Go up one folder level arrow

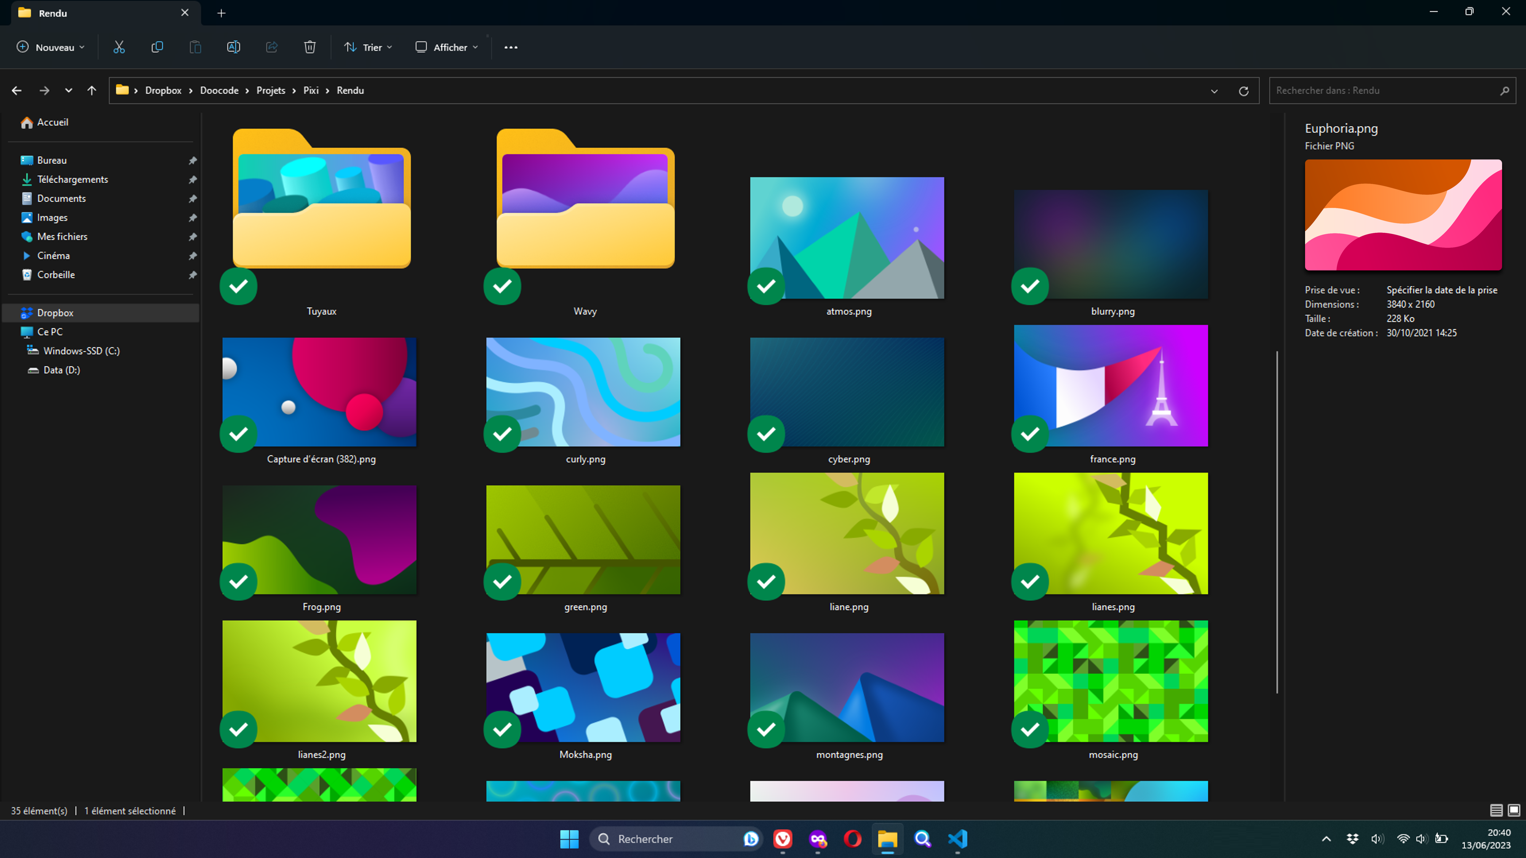[x=91, y=90]
